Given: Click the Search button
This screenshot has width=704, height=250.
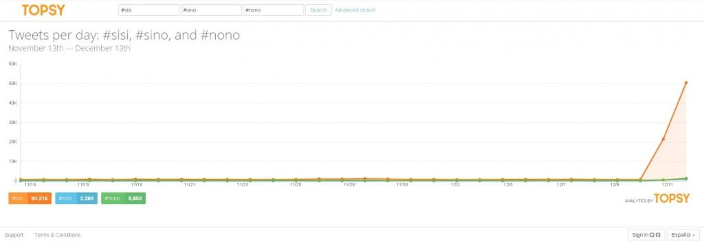Looking at the screenshot, I should pyautogui.click(x=318, y=10).
